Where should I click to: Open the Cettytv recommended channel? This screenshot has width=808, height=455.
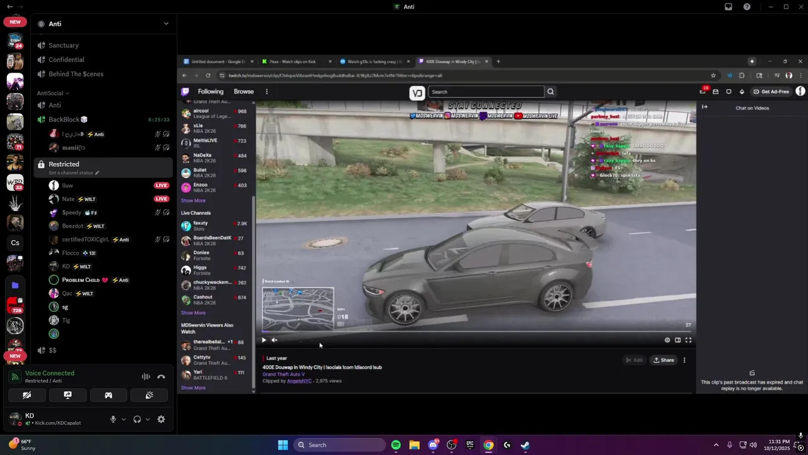tap(215, 360)
